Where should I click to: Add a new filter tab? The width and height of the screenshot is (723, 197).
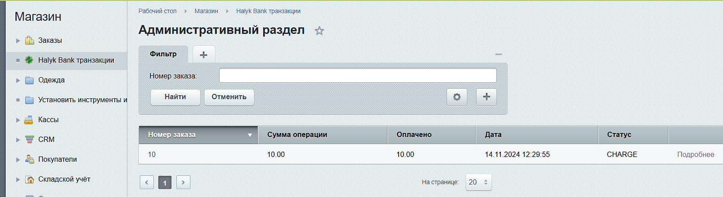click(x=203, y=54)
